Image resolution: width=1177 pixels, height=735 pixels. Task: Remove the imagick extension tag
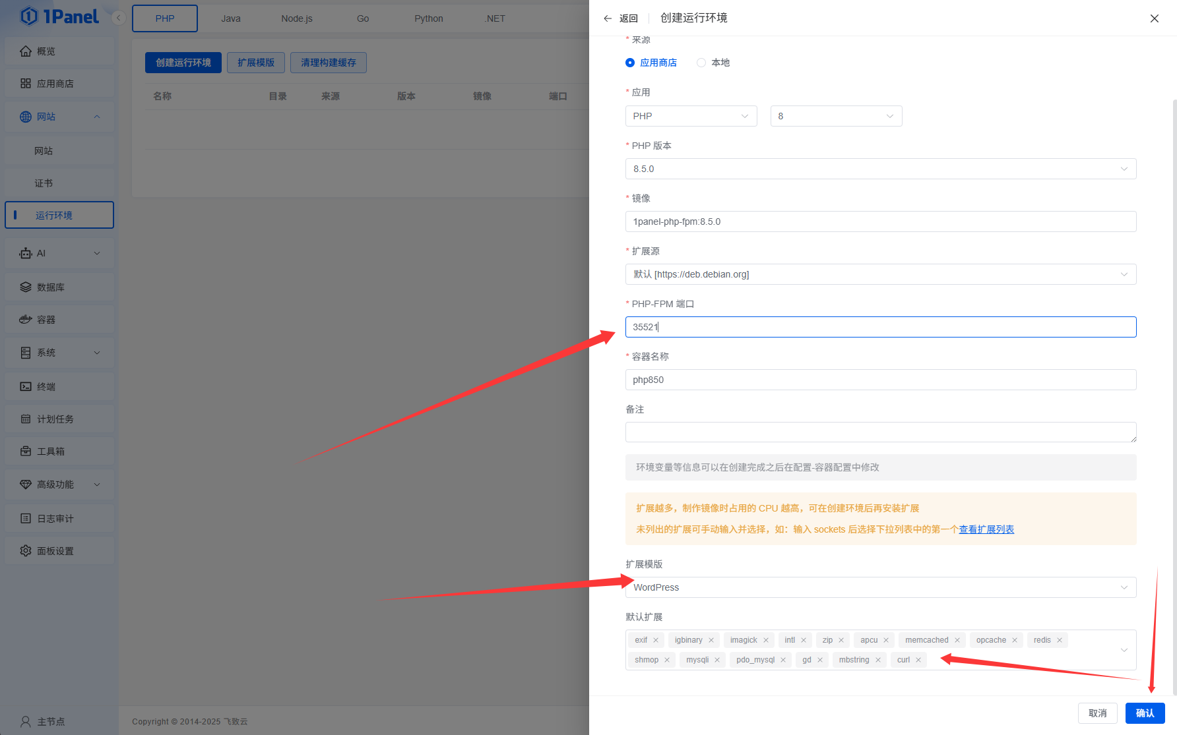[766, 640]
